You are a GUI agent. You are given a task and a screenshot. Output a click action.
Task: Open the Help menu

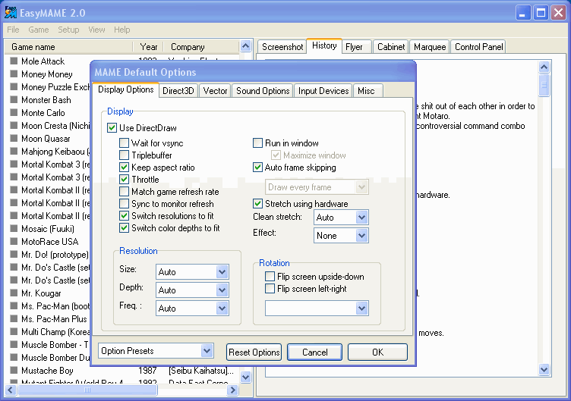[122, 30]
